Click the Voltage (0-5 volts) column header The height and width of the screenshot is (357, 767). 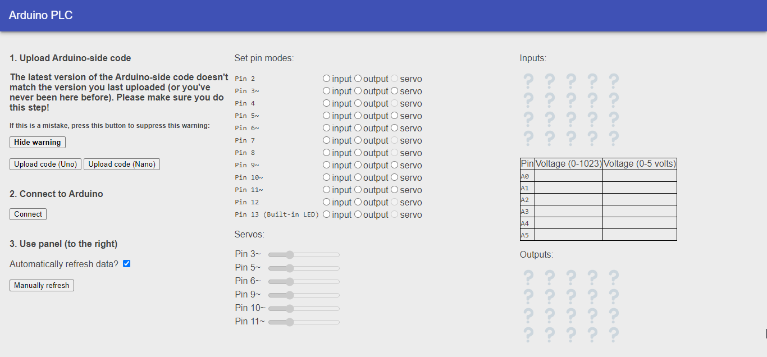pos(640,164)
